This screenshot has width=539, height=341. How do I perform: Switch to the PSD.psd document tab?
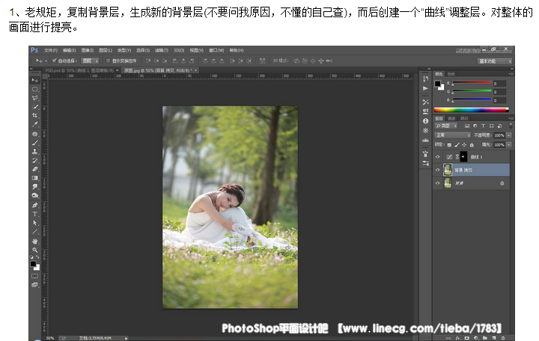tap(80, 70)
